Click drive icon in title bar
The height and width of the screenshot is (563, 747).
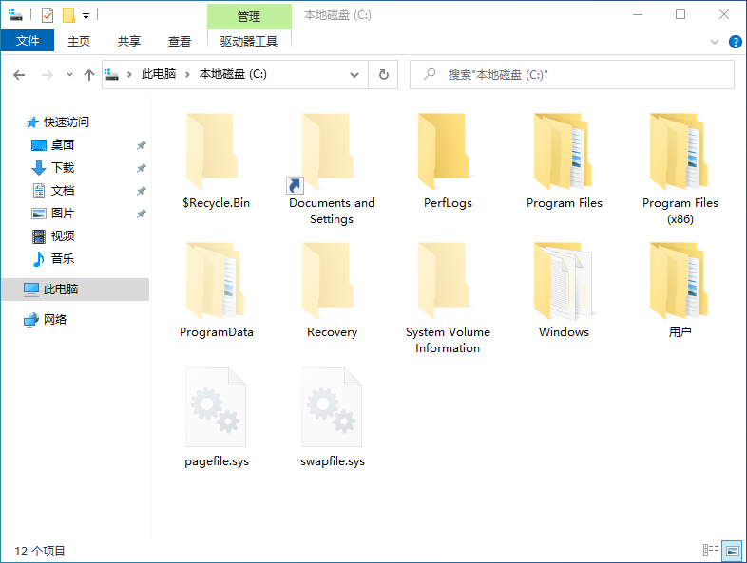click(x=16, y=15)
